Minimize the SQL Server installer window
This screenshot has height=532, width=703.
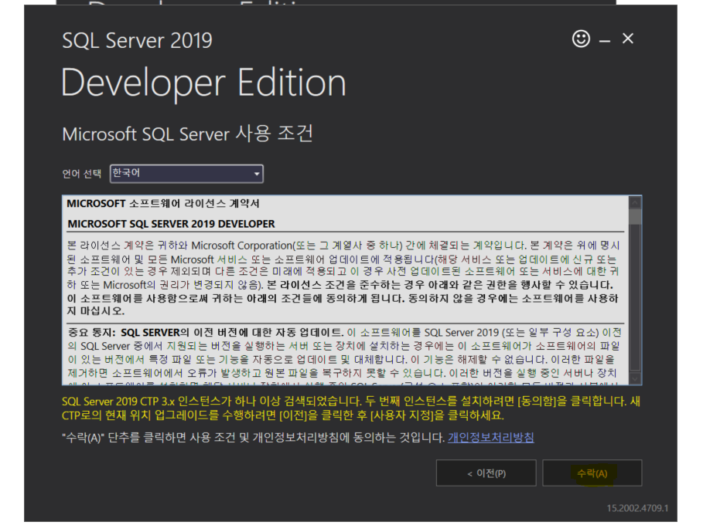pos(604,41)
